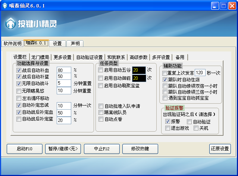The image size is (238, 176).
Task: Click 自动战后补宠血 percent field
Action: tap(64, 113)
